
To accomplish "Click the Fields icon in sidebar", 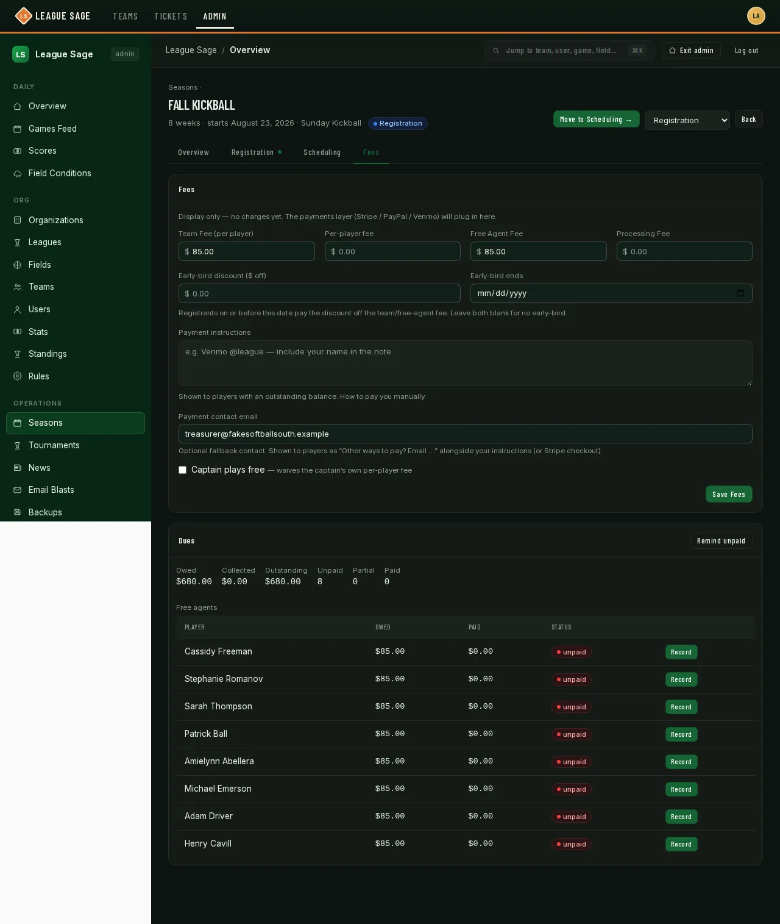I will [x=18, y=265].
